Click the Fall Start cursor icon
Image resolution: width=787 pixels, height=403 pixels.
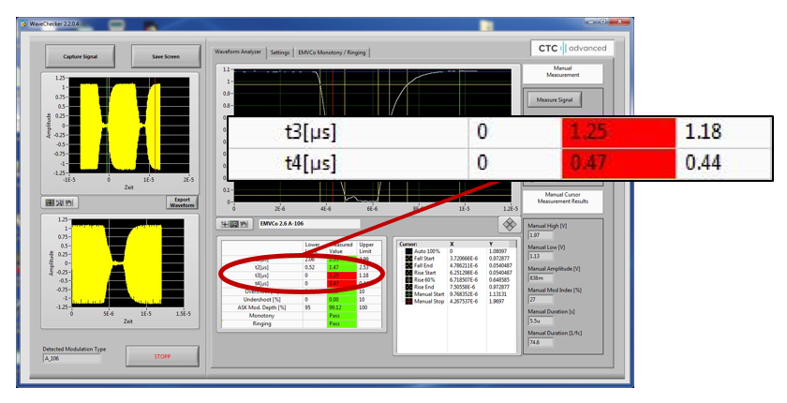(408, 258)
